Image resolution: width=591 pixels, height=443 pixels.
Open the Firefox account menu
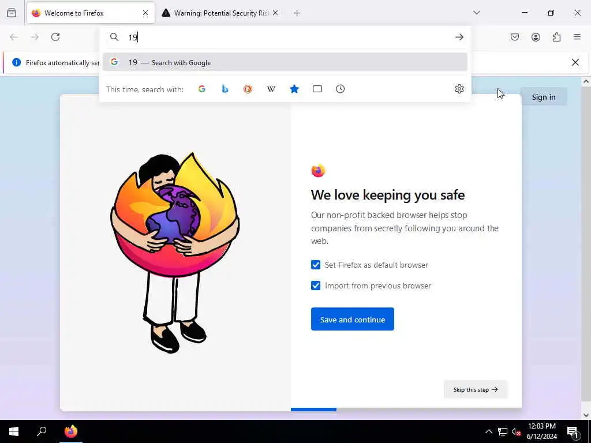coord(536,37)
